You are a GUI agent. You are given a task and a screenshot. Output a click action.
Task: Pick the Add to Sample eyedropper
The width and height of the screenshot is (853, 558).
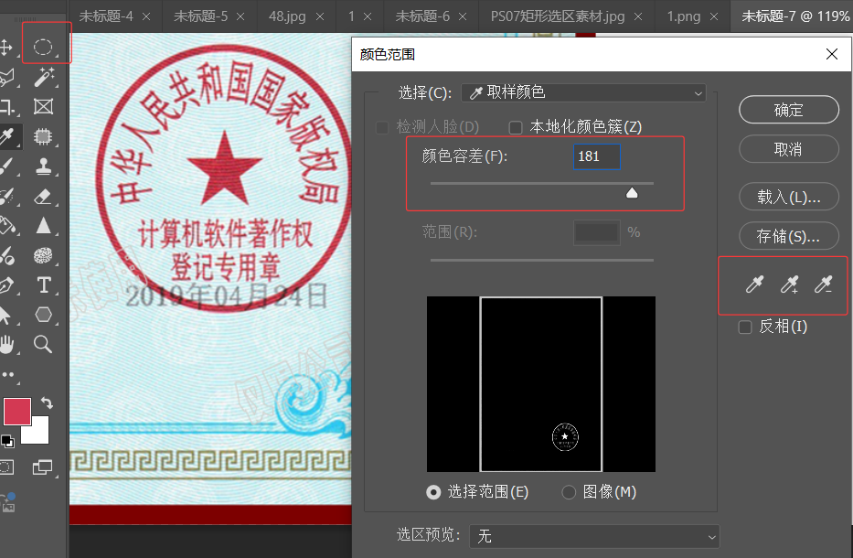(x=789, y=284)
